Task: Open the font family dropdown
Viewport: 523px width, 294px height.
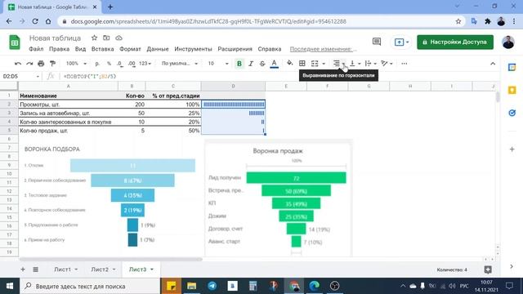Action: (180, 64)
